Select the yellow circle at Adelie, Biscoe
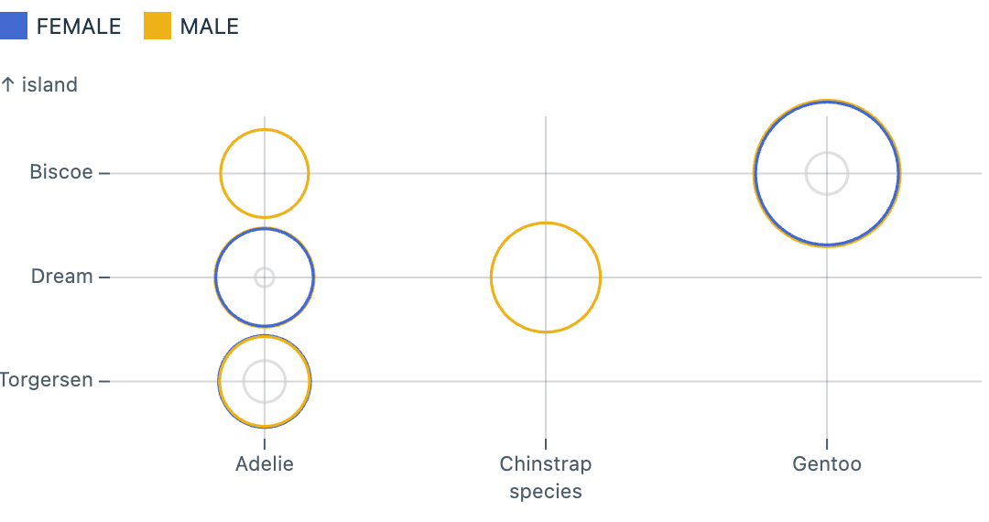Image resolution: width=989 pixels, height=522 pixels. 221,173
